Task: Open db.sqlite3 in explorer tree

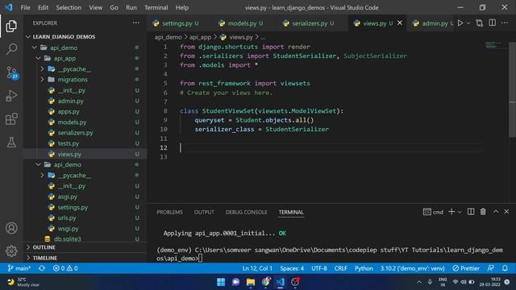Action: [67, 238]
